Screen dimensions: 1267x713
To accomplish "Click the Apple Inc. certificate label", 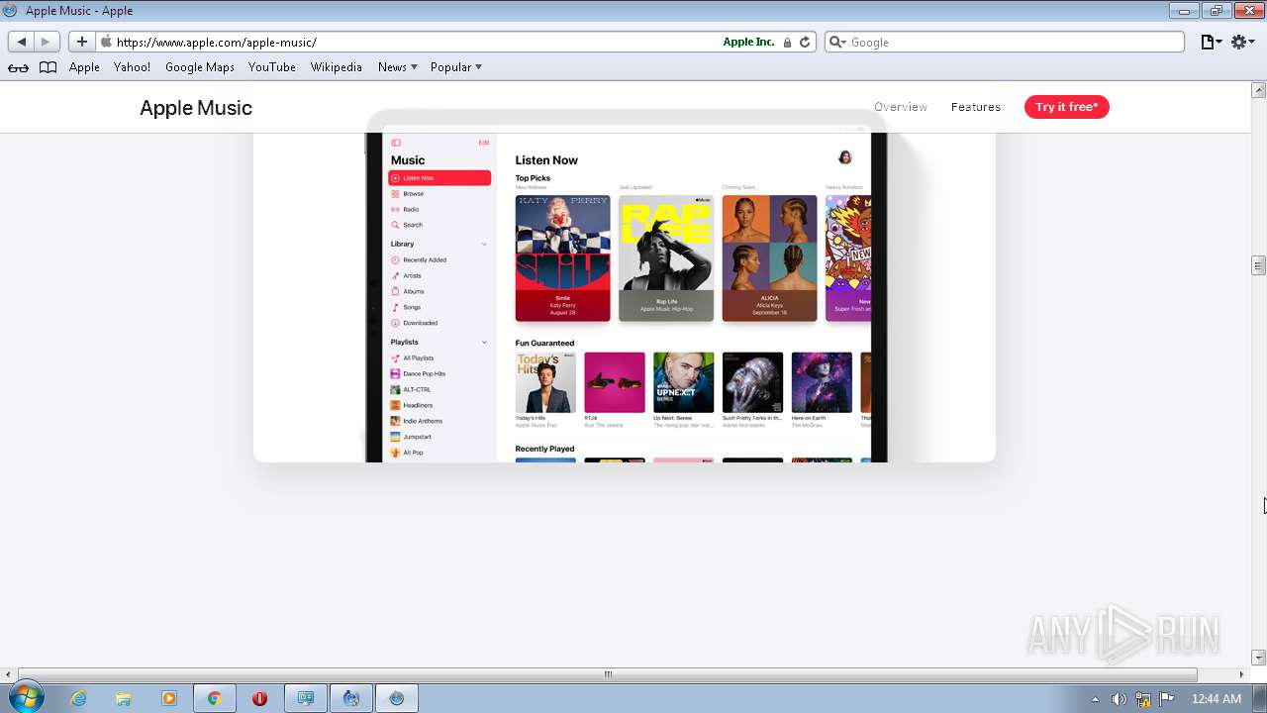I will (748, 42).
